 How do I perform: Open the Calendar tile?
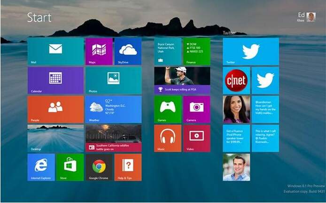55,80
